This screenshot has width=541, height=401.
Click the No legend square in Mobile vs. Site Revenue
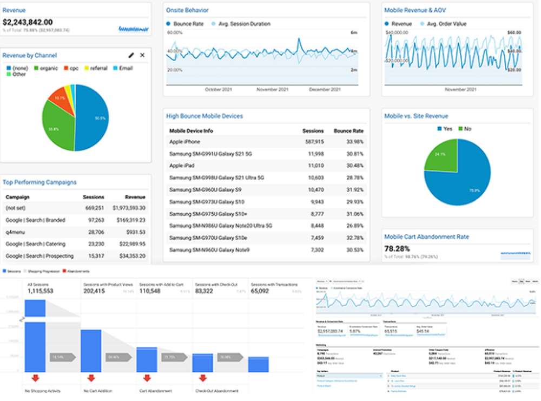tap(460, 129)
